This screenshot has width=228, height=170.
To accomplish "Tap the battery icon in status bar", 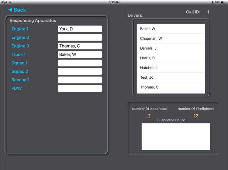I will pos(223,2).
